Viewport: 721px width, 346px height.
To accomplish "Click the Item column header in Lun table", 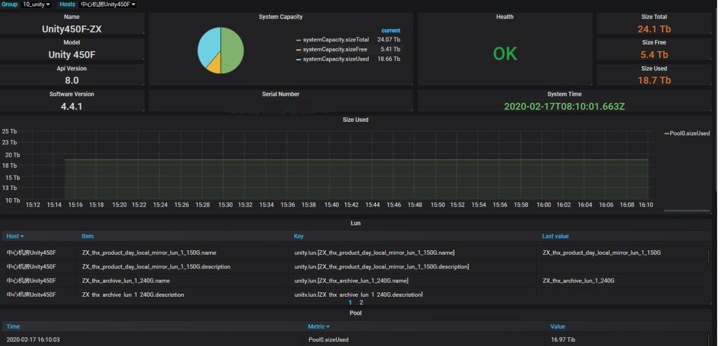I will [87, 236].
